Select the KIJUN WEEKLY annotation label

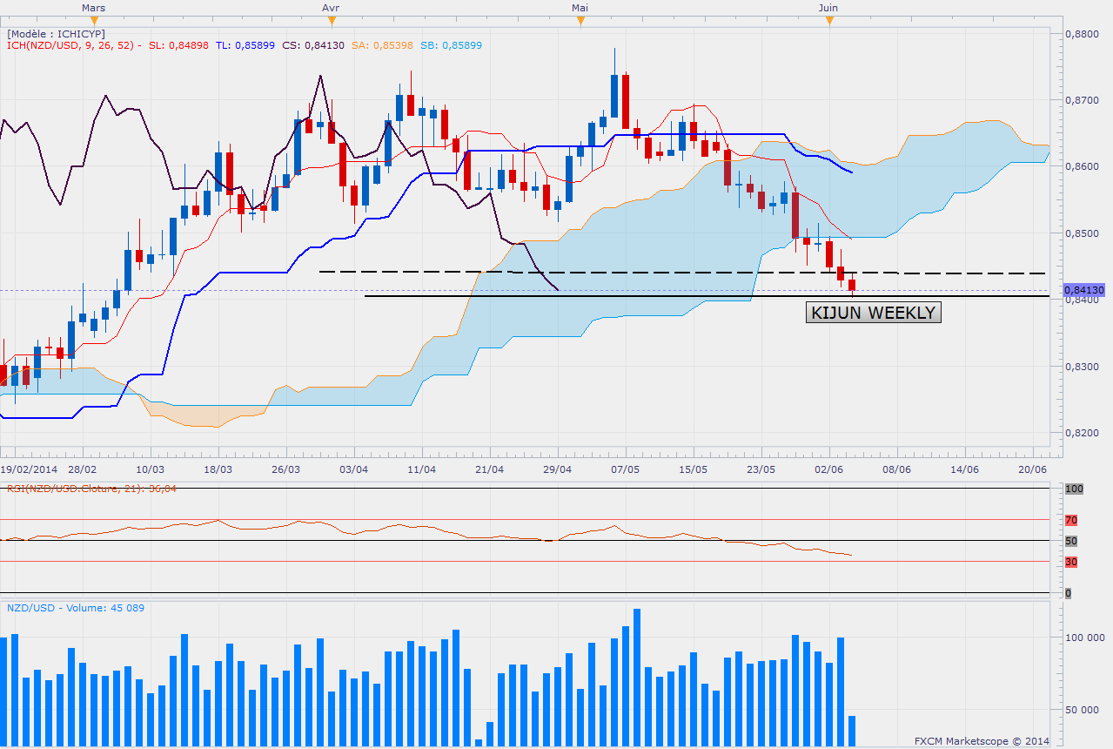click(x=873, y=313)
